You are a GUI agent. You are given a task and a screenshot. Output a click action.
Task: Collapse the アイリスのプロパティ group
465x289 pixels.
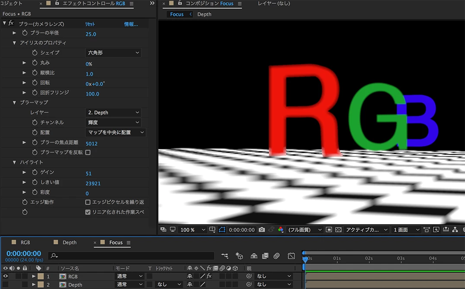click(x=14, y=43)
